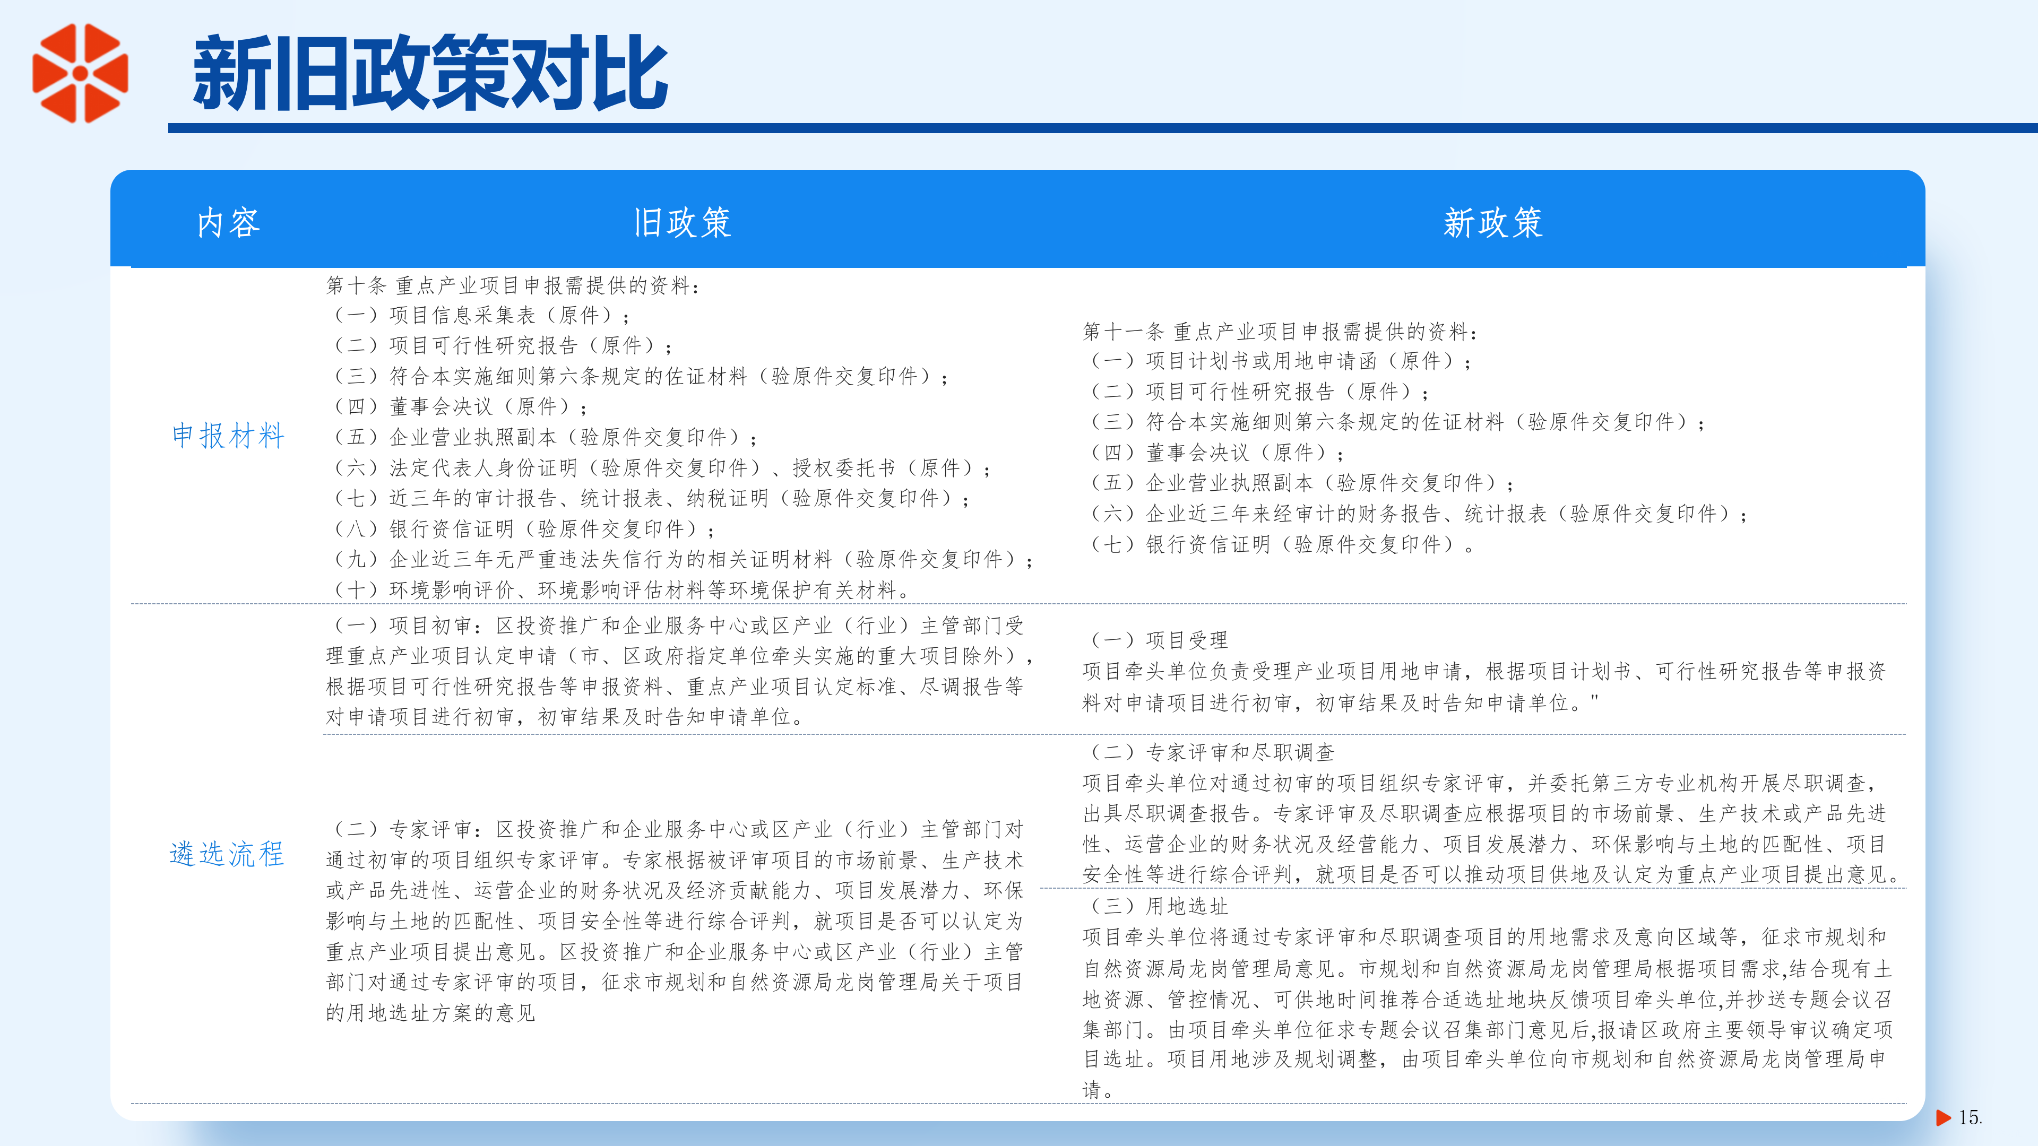Click the line （六）企业近三年来经审计的财务报告

(1416, 514)
